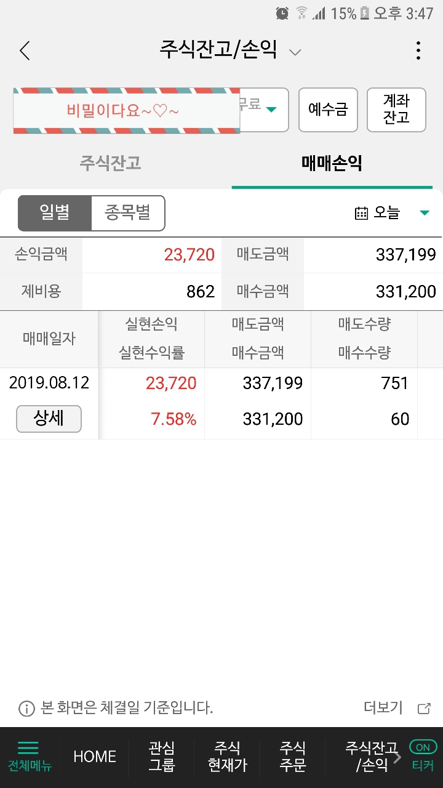Switch to the 주식잔고 tab

(x=111, y=163)
